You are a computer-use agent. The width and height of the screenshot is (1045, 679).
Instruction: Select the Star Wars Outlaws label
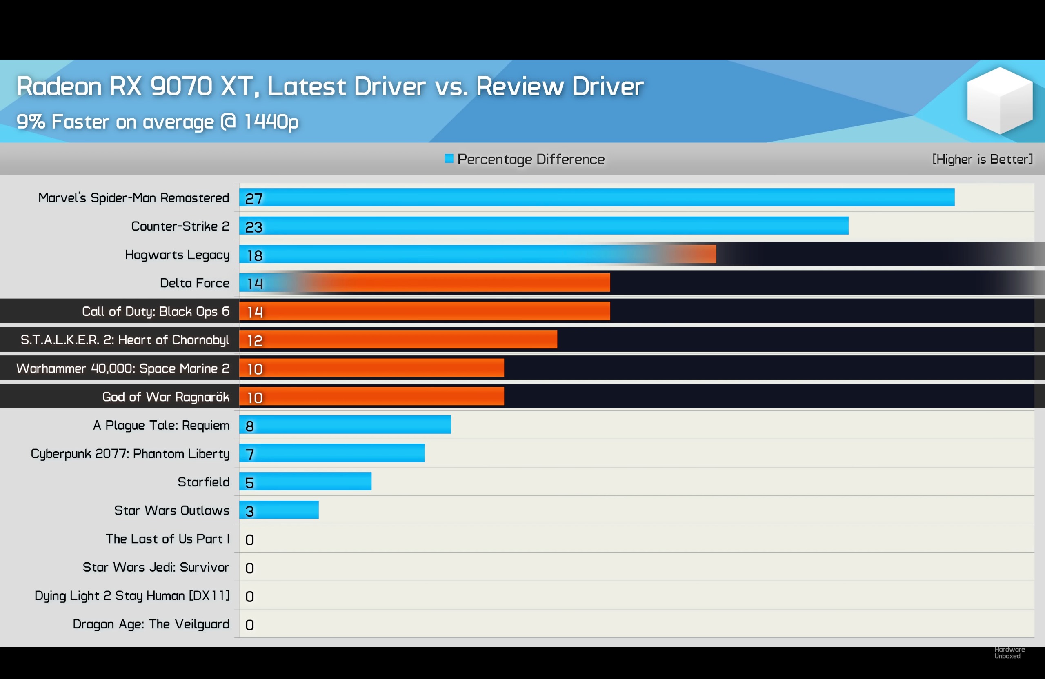[x=172, y=510]
